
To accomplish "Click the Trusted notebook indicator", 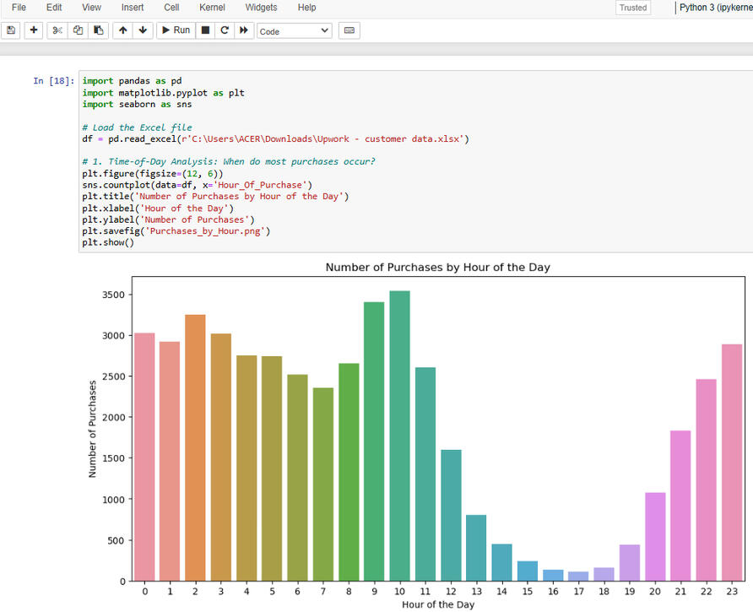I will point(633,8).
